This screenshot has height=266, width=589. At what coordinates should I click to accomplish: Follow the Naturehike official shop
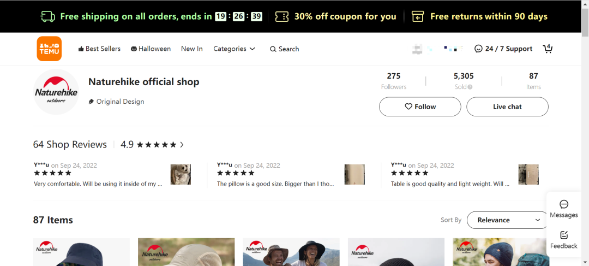coord(420,107)
